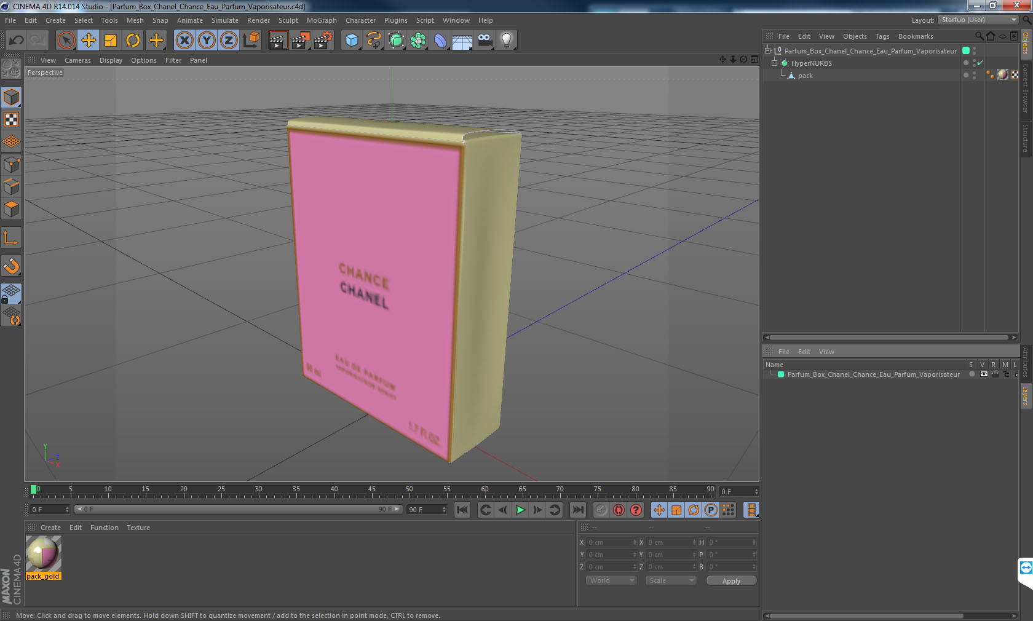Click the Object Manager horizontal scrollbar
1033x621 pixels.
pos(890,337)
